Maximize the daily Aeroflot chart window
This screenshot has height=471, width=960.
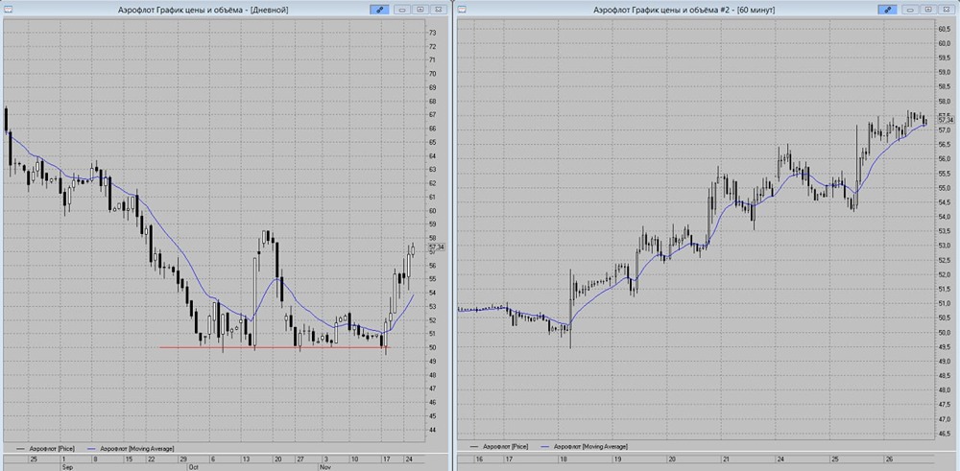point(420,10)
